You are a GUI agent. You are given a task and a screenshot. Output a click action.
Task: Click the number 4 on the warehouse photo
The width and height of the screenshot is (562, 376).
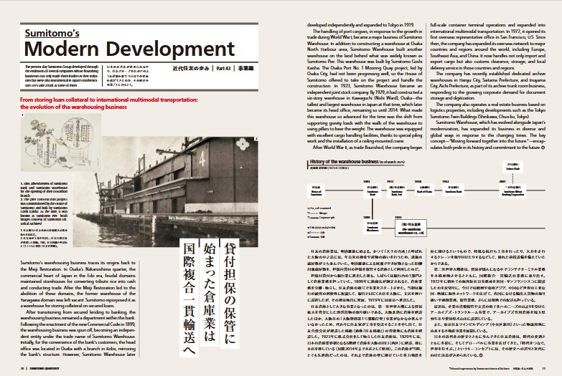[x=202, y=160]
